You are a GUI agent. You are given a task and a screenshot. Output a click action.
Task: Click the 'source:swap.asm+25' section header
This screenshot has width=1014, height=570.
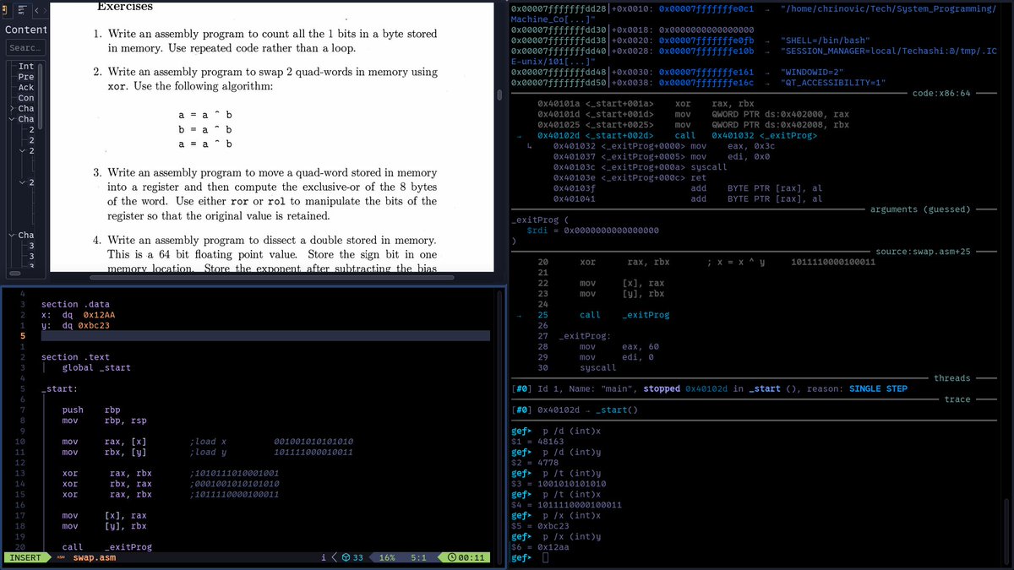click(923, 252)
